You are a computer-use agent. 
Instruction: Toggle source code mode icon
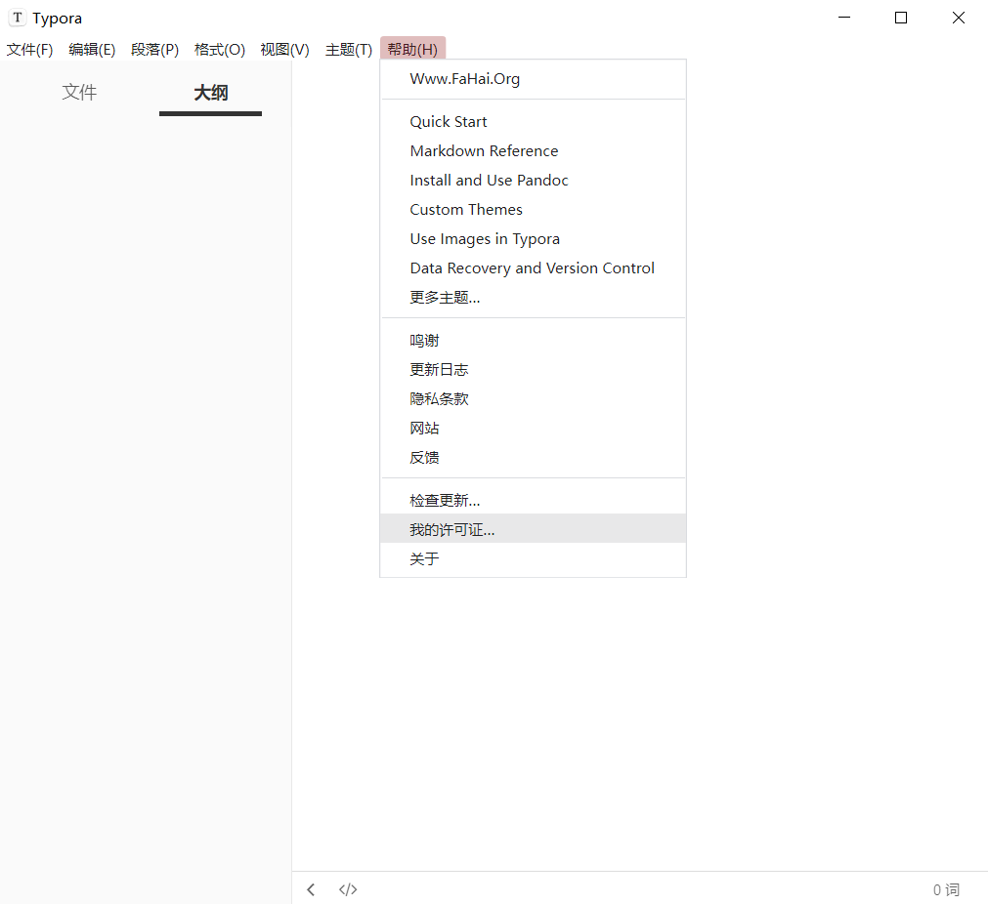348,889
